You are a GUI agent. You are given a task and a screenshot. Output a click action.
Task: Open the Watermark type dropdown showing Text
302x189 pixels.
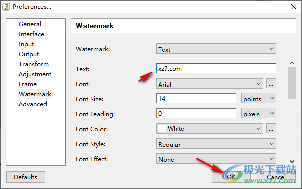(x=216, y=49)
